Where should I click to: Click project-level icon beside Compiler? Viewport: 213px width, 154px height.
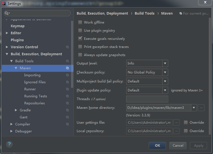click(67, 124)
